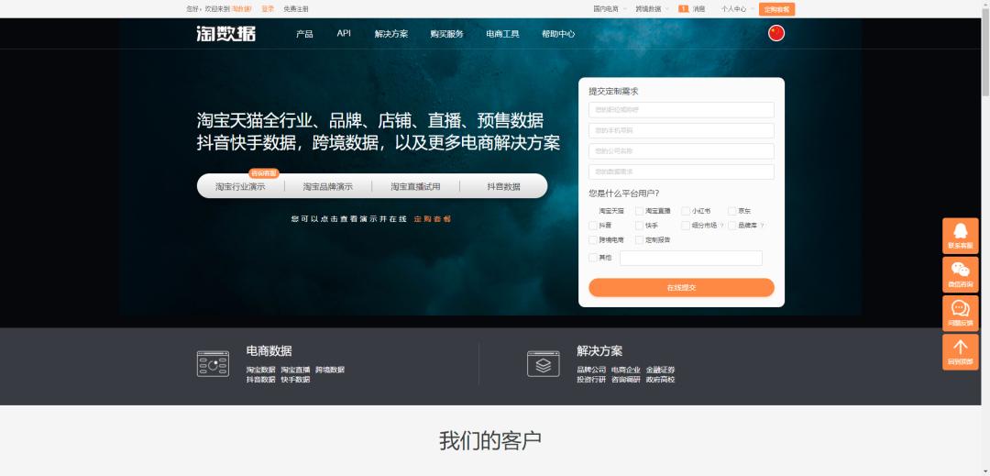Image resolution: width=990 pixels, height=476 pixels.
Task: Click the orange message count badge
Action: [x=683, y=9]
